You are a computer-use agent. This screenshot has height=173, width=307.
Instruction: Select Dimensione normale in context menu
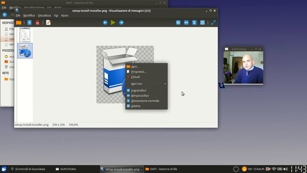click(x=146, y=101)
